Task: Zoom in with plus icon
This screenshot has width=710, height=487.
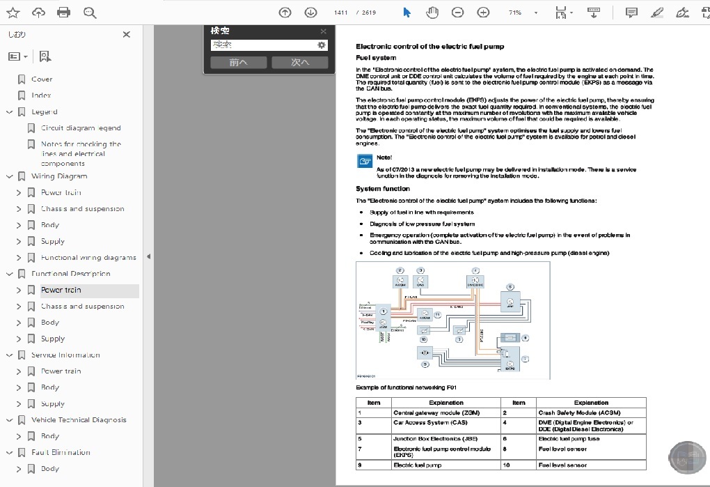Action: [x=483, y=13]
